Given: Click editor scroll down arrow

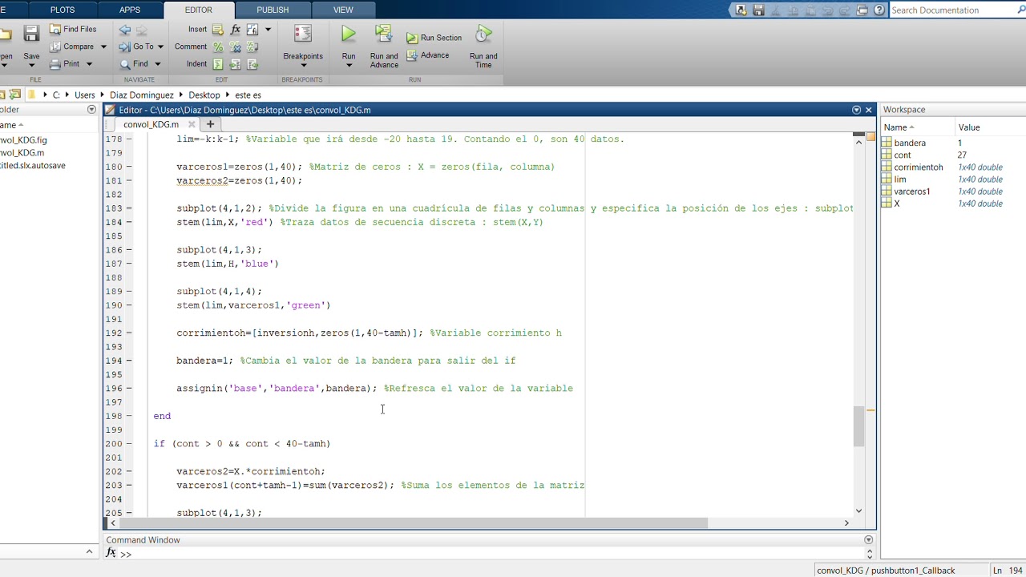Looking at the screenshot, I should coord(858,510).
